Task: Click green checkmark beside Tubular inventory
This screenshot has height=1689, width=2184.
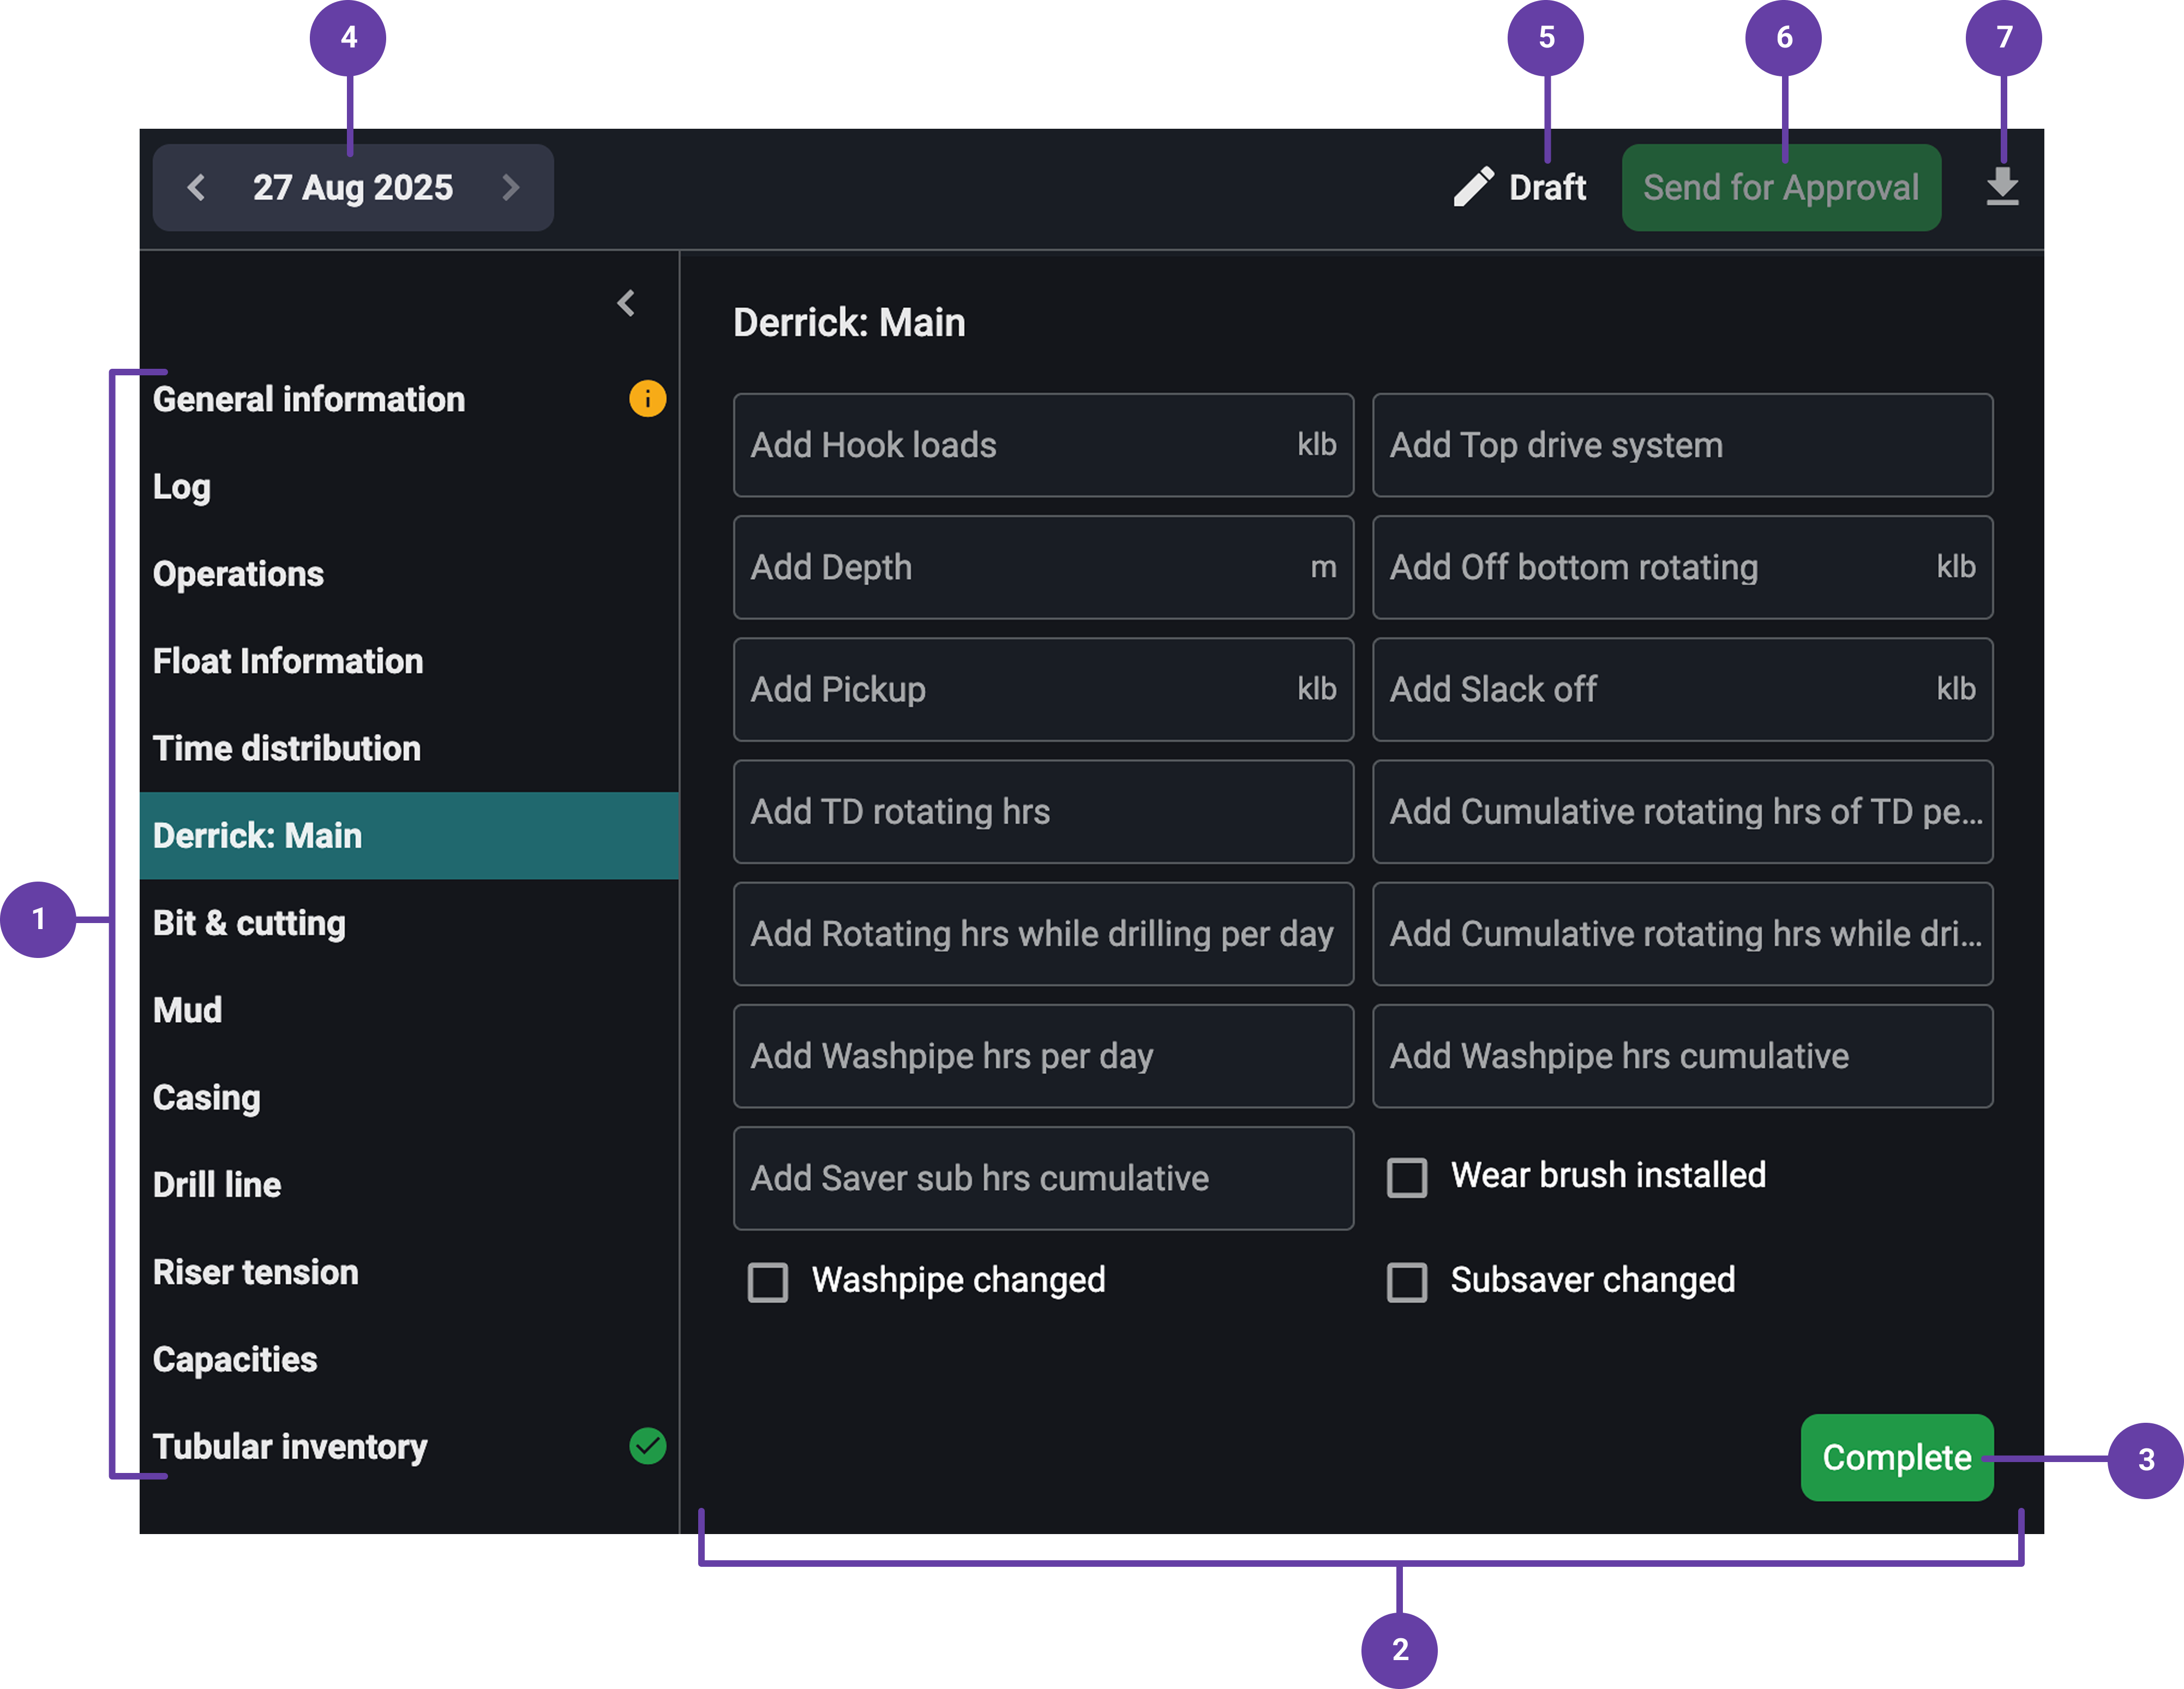Action: point(647,1446)
